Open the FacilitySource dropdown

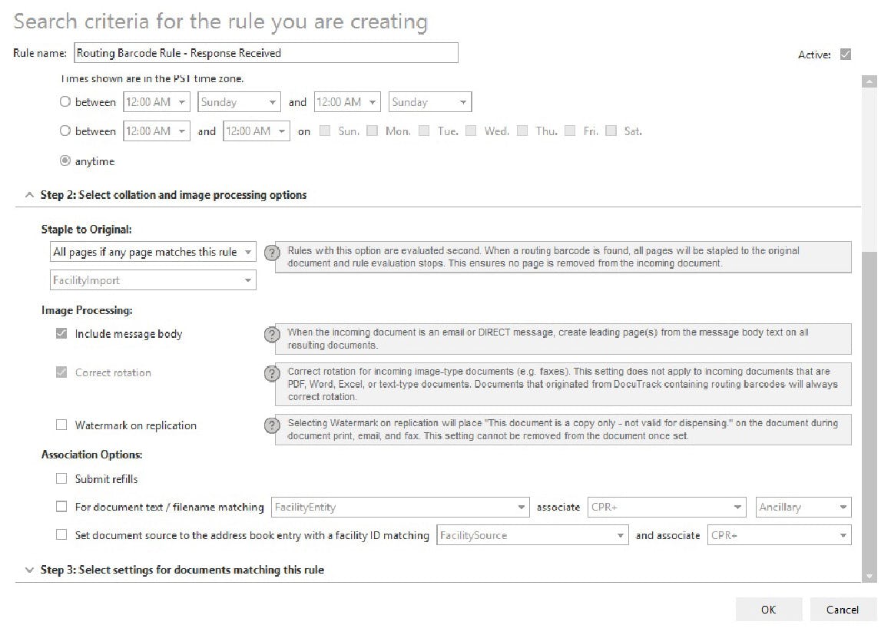[532, 535]
